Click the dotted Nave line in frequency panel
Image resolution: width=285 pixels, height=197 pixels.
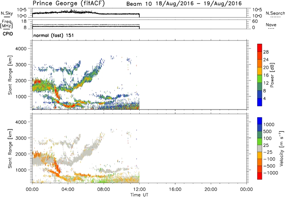[86, 25]
